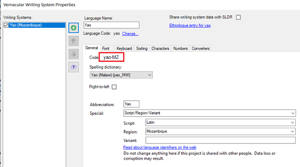Go to the Characters tab

[x=160, y=48]
